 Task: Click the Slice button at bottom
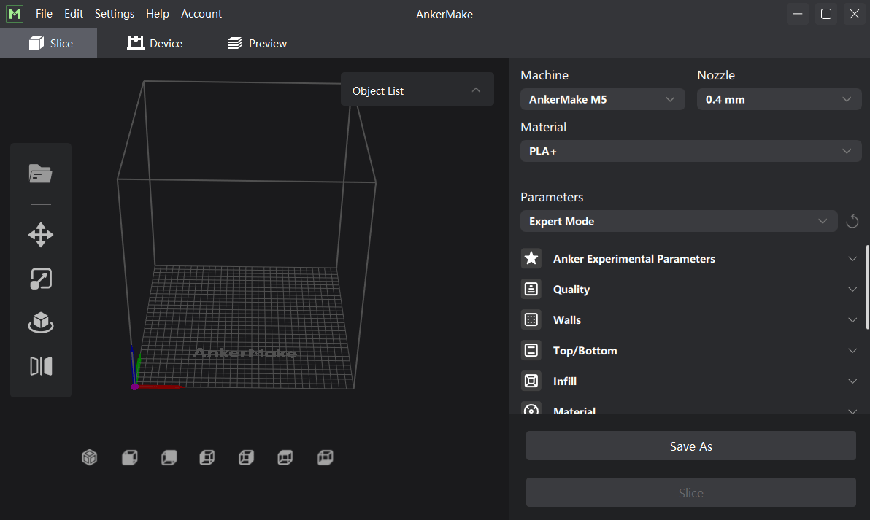(x=690, y=492)
